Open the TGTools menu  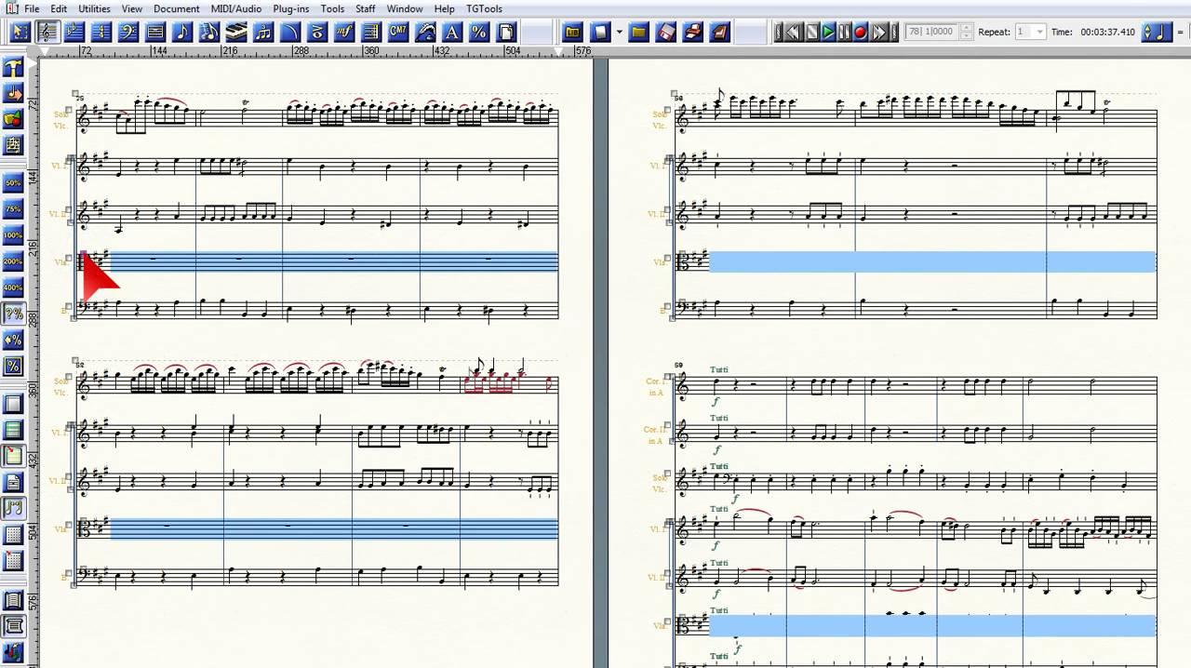coord(484,8)
